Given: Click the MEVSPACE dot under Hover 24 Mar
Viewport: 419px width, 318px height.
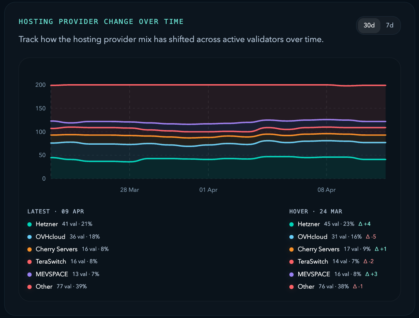Looking at the screenshot, I should [291, 274].
